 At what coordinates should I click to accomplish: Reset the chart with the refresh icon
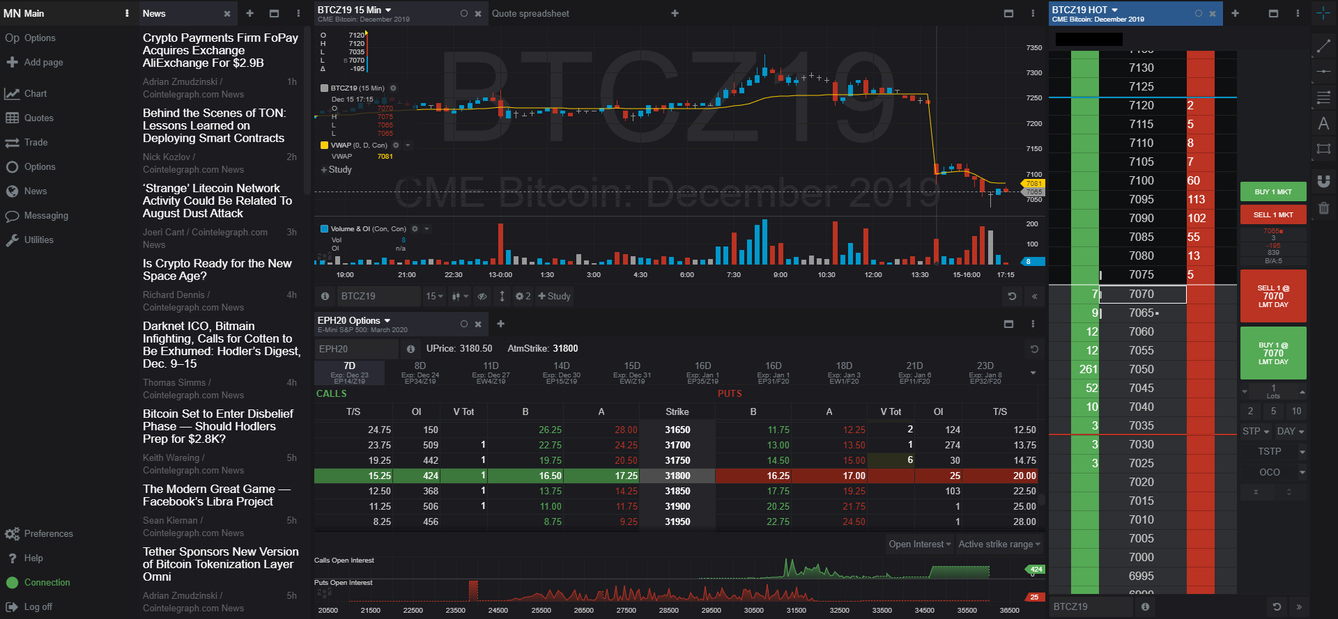pos(1012,296)
